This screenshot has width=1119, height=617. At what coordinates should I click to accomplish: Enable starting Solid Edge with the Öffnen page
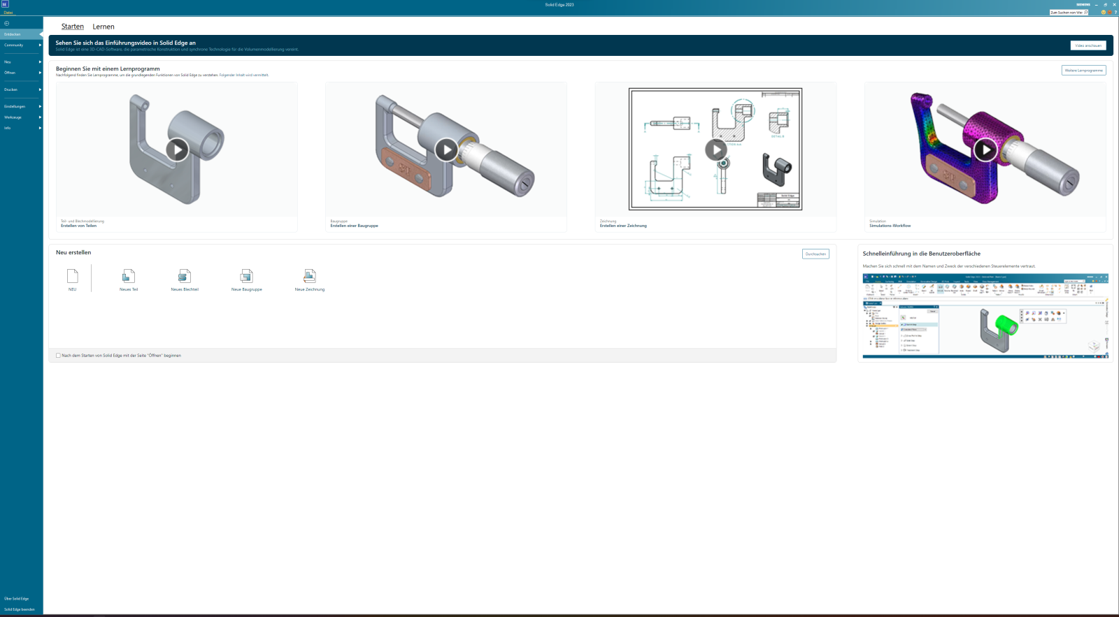pyautogui.click(x=58, y=356)
